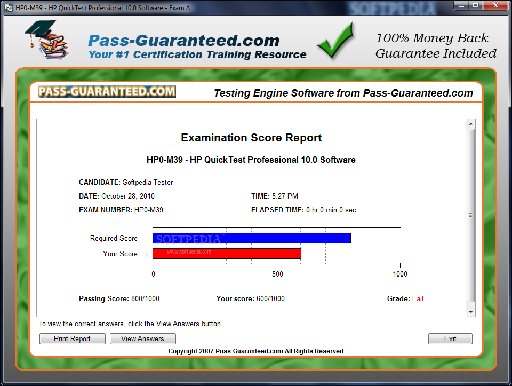
Task: Minimize the exam window
Action: (461, 5)
